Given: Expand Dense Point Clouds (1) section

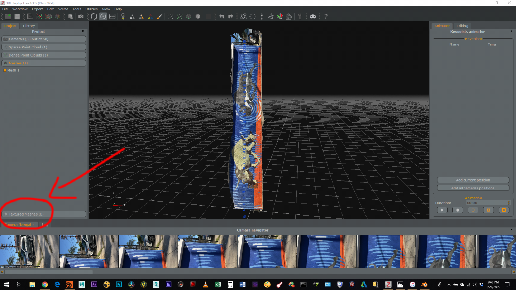Looking at the screenshot, I should (44, 55).
